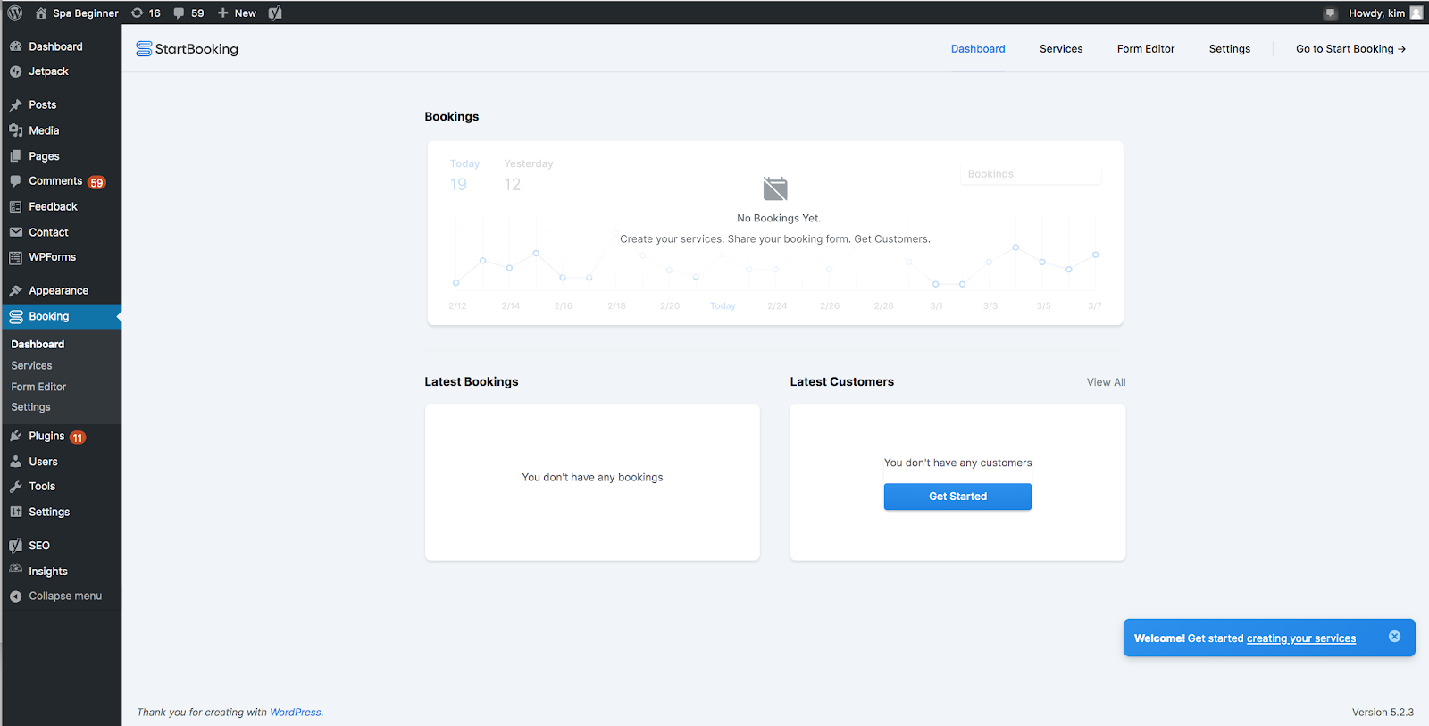Click the Insights icon in sidebar
The height and width of the screenshot is (726, 1429).
tap(16, 570)
